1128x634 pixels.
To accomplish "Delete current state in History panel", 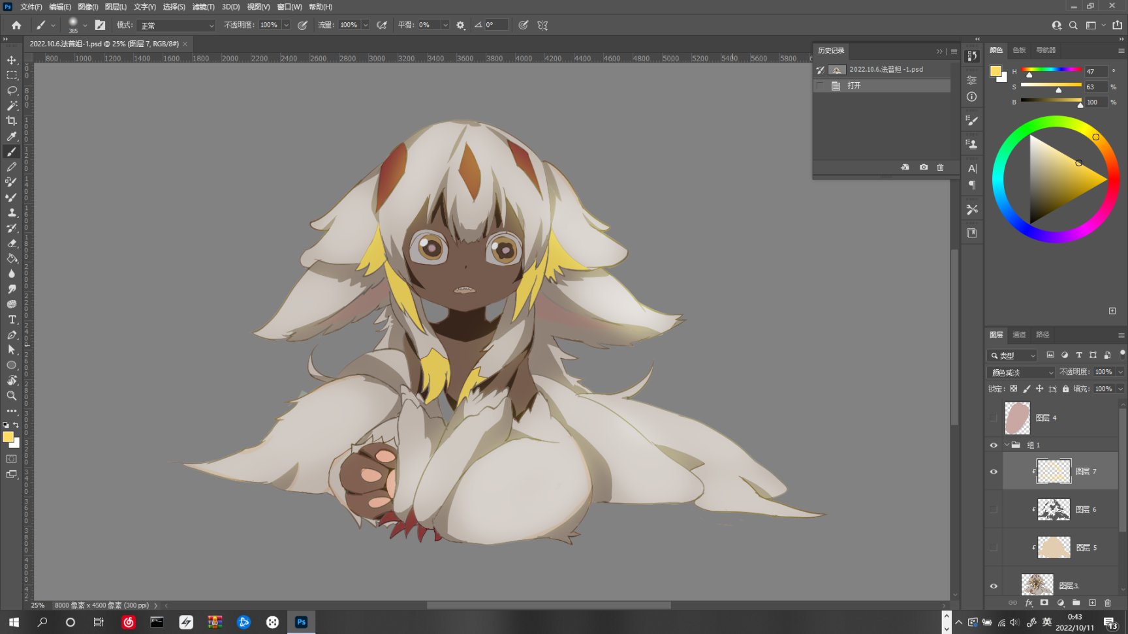I will click(941, 167).
